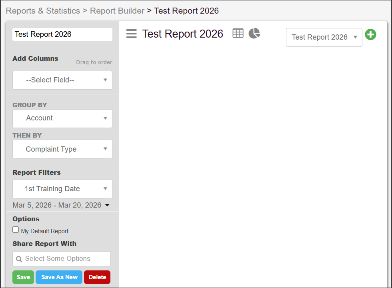Go to Reports & Statistics breadcrumb
Image resolution: width=392 pixels, height=288 pixels.
coord(43,11)
